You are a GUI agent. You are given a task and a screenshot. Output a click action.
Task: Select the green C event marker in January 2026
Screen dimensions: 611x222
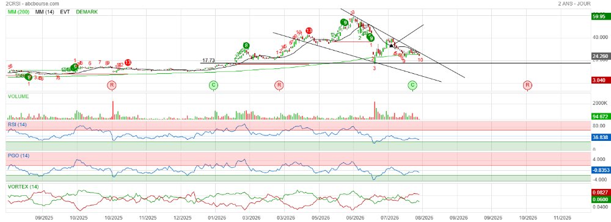tap(213, 85)
